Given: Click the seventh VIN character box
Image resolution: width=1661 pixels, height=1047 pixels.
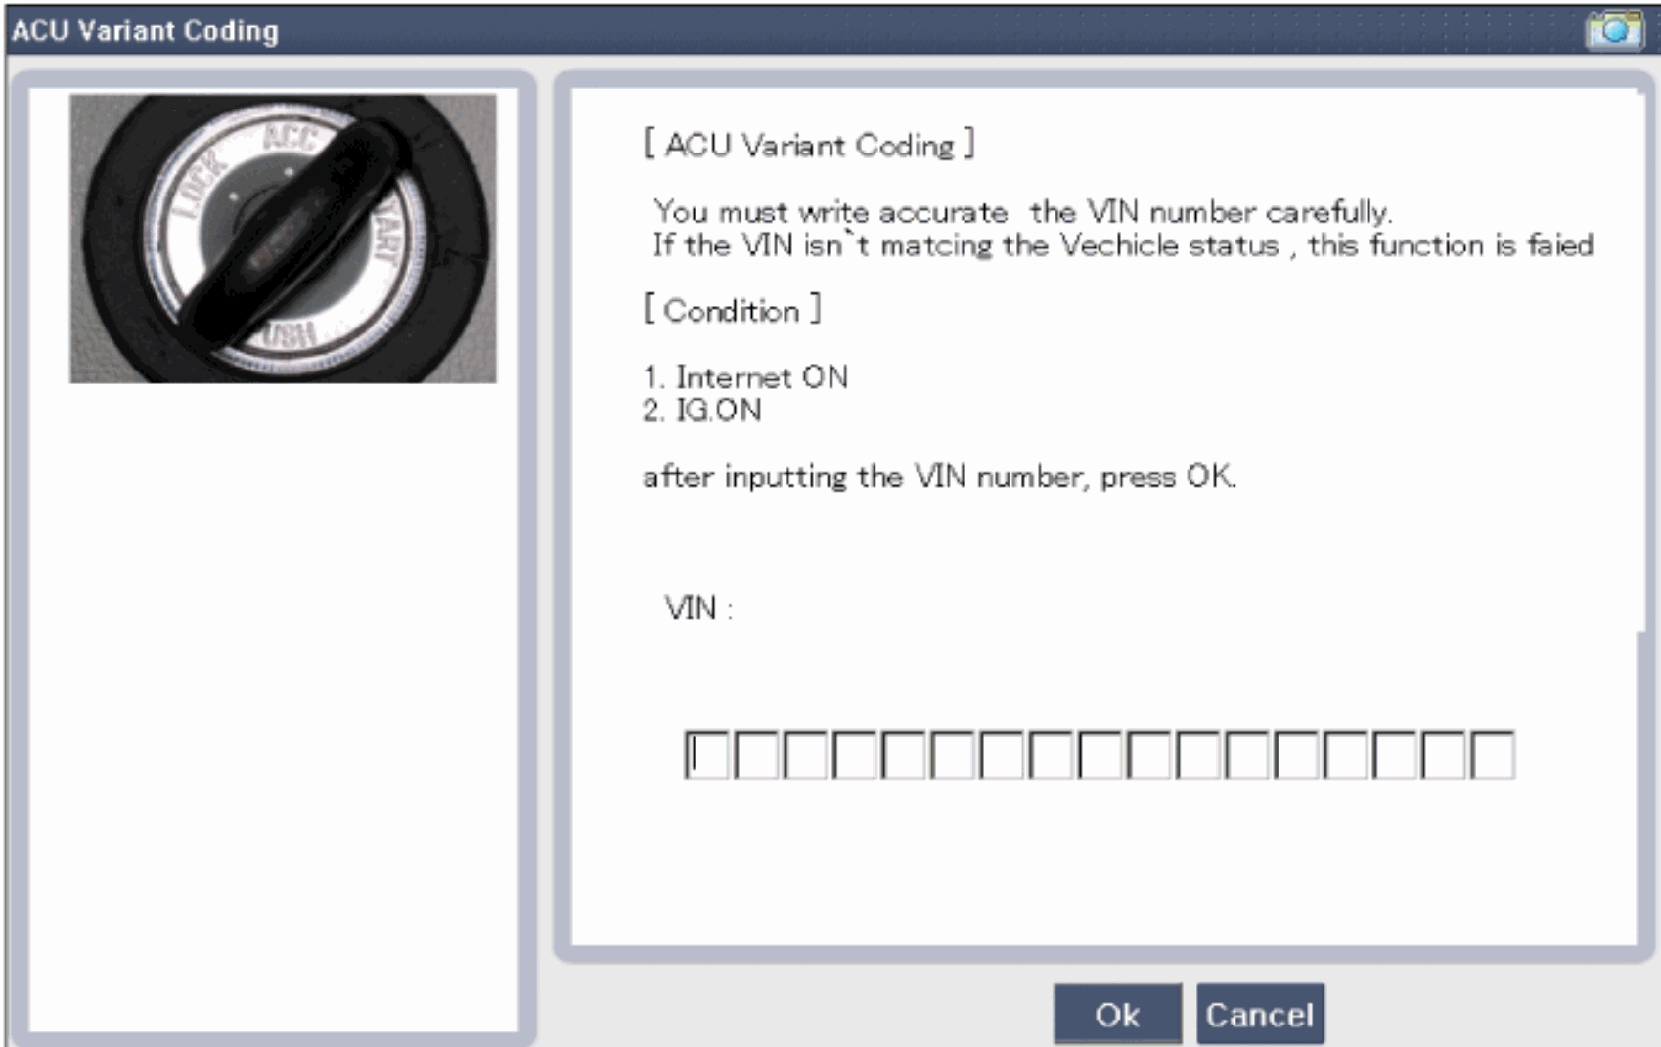Looking at the screenshot, I should click(x=1002, y=755).
